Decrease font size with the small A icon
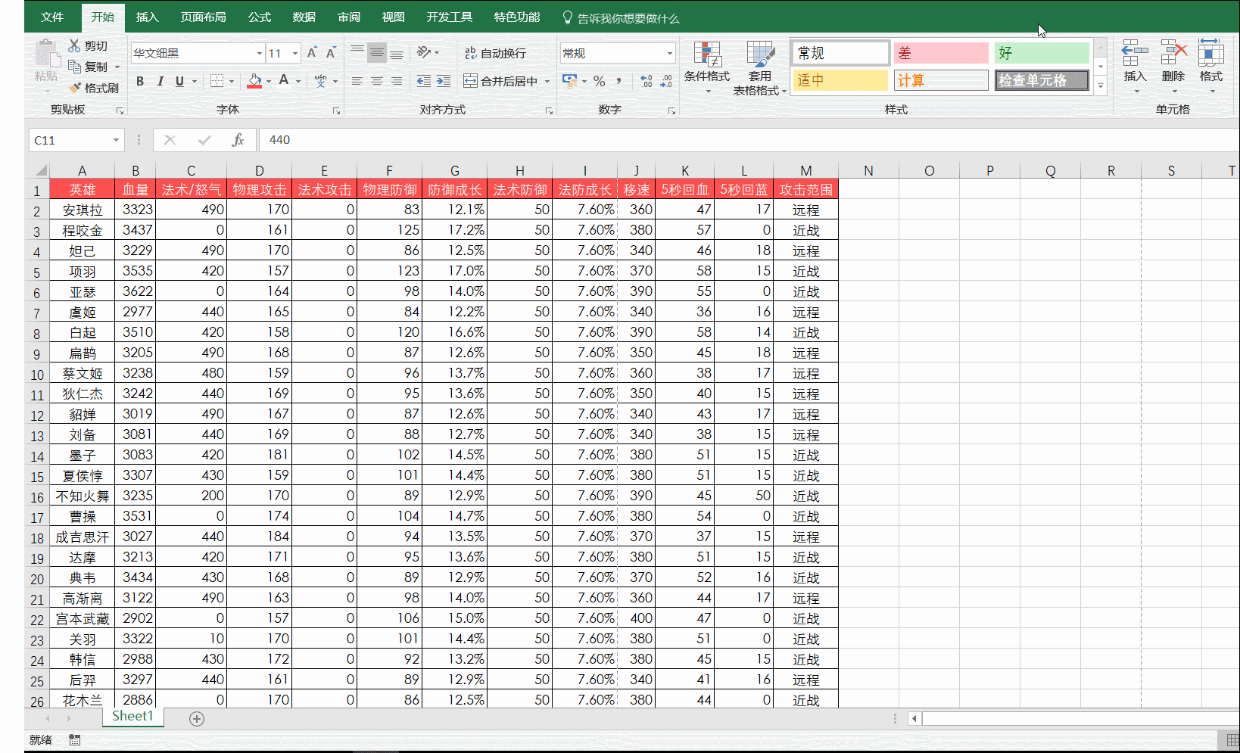The height and width of the screenshot is (753, 1240). coord(331,53)
